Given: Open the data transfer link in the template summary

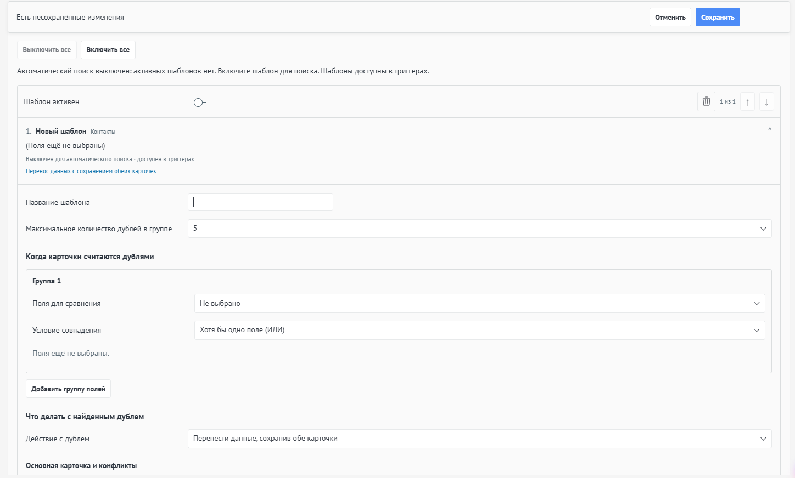Looking at the screenshot, I should [91, 171].
